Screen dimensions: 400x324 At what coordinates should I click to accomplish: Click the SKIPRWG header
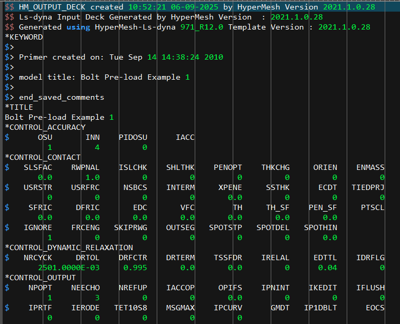click(x=131, y=227)
